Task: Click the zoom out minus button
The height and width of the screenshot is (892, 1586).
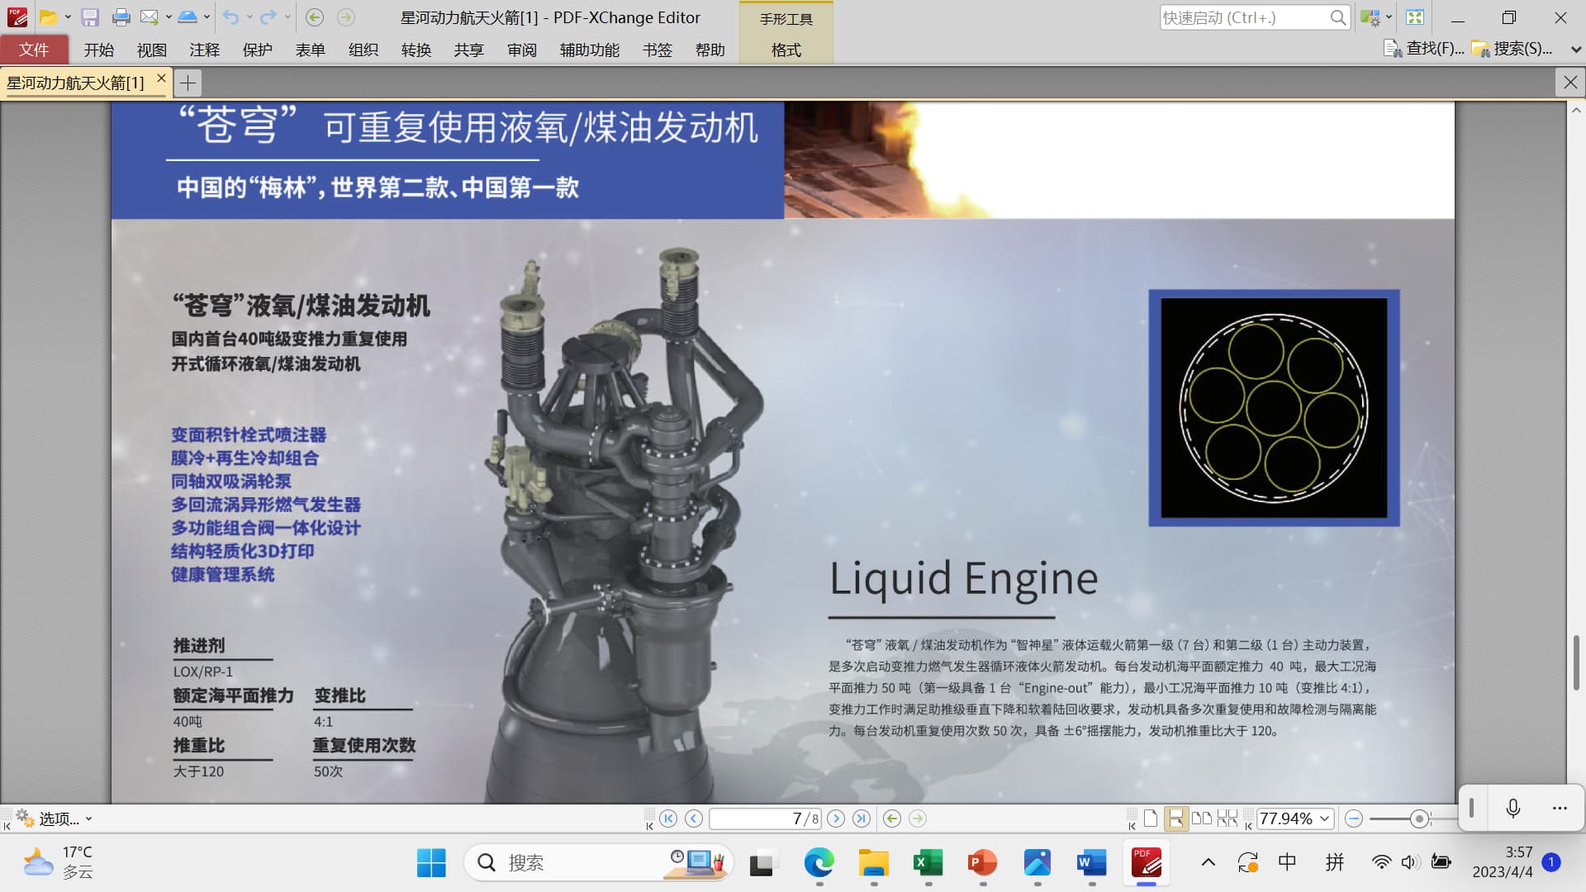Action: 1353,818
